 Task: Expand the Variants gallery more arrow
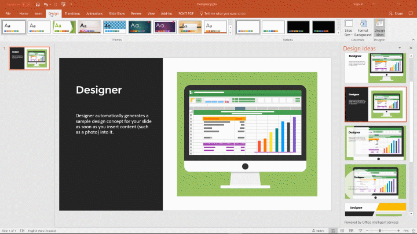click(338, 32)
